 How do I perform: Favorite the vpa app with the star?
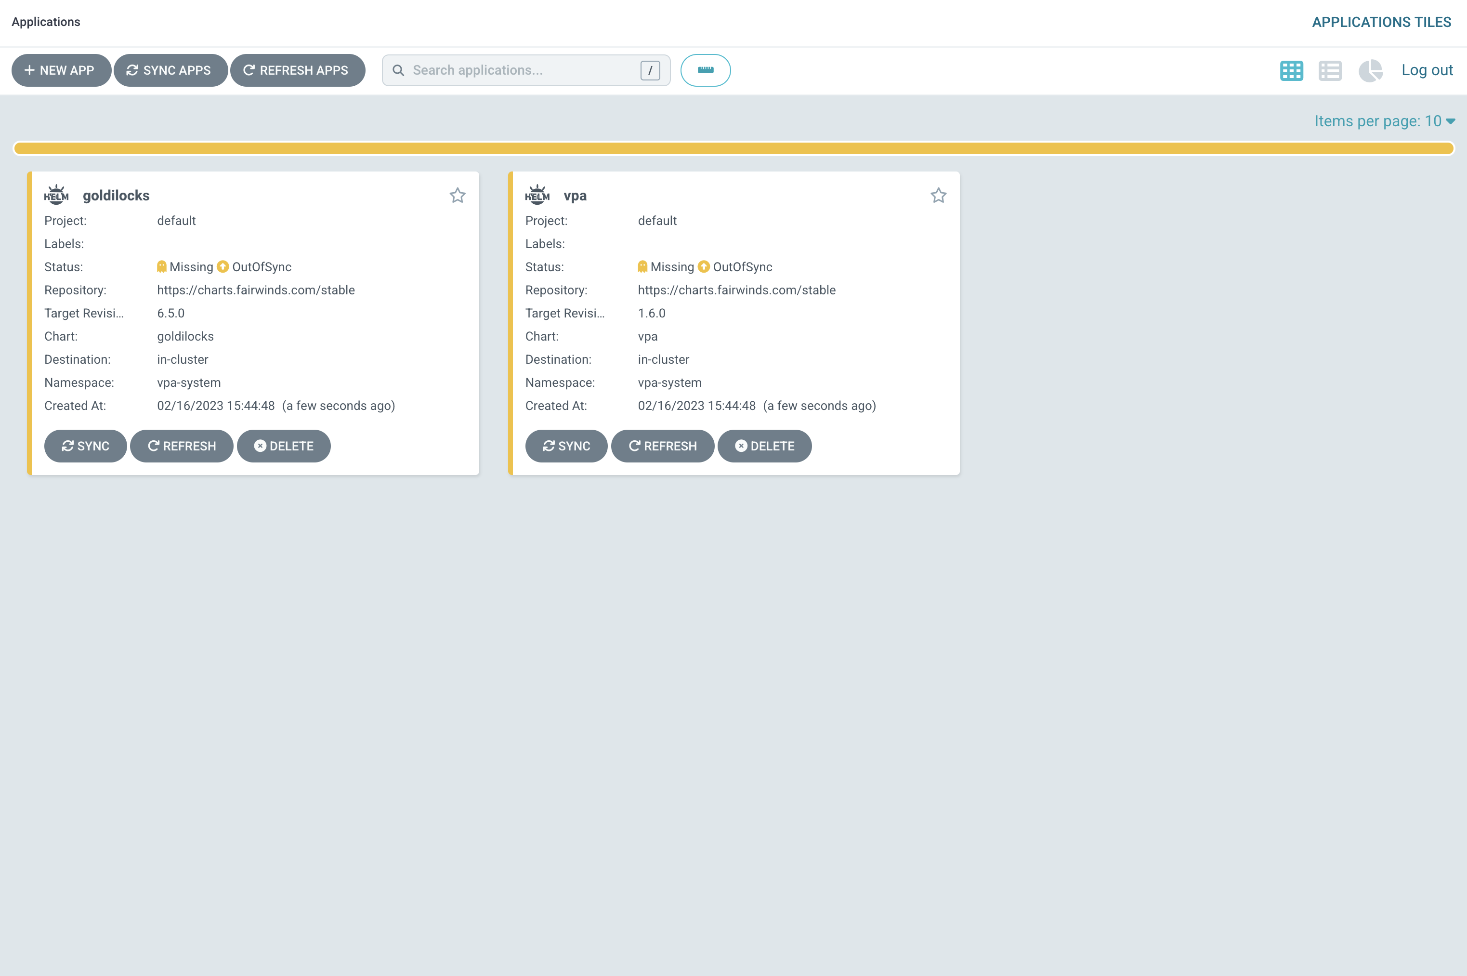[x=938, y=196]
